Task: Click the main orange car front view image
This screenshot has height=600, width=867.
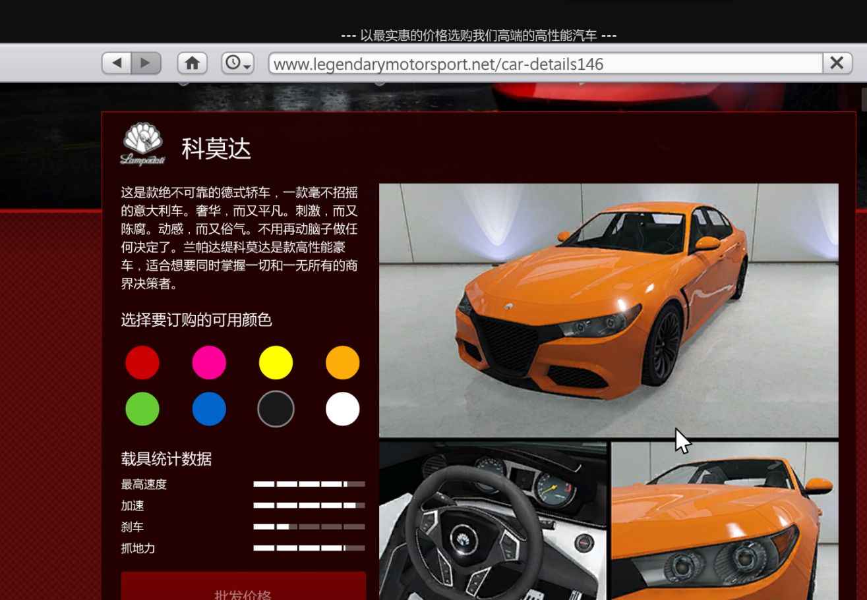Action: (609, 310)
